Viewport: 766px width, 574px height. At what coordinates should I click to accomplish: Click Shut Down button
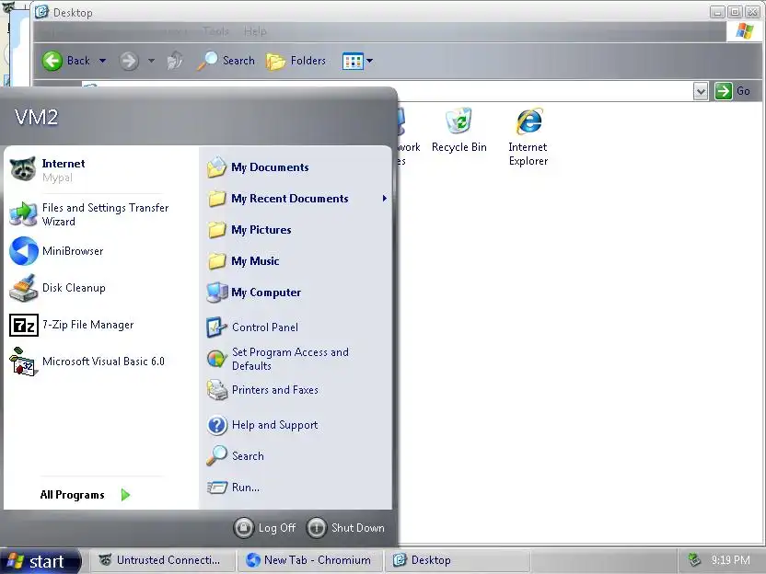[346, 528]
